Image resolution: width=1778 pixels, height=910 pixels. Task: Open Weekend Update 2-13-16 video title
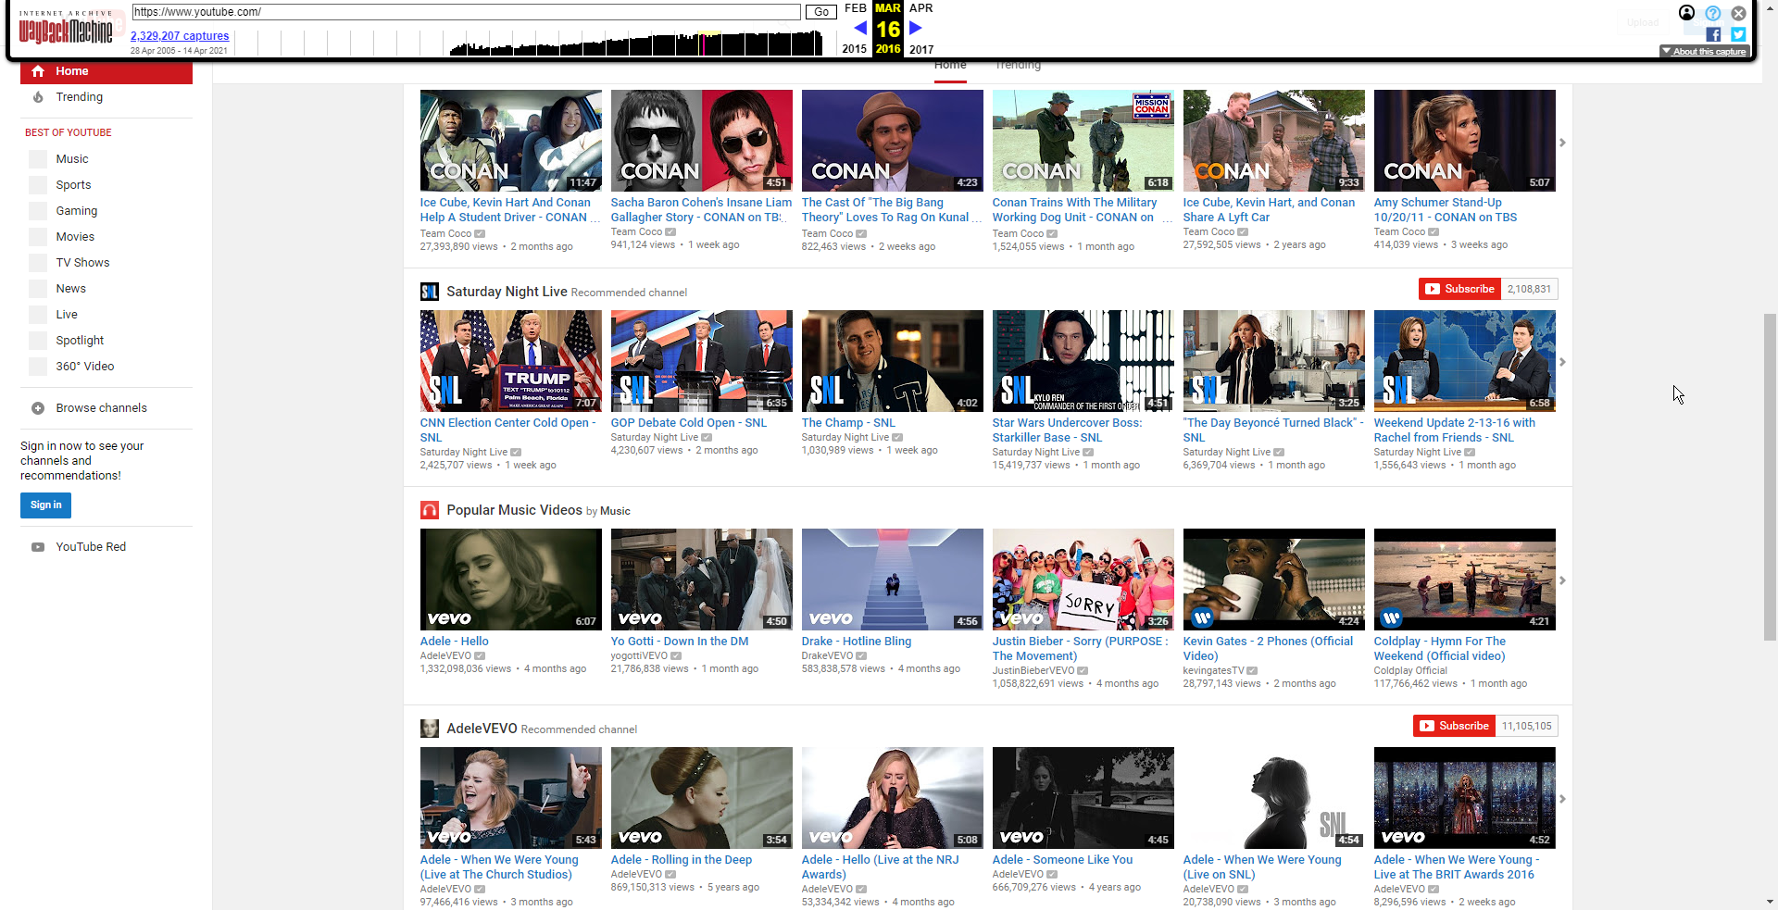(1454, 430)
